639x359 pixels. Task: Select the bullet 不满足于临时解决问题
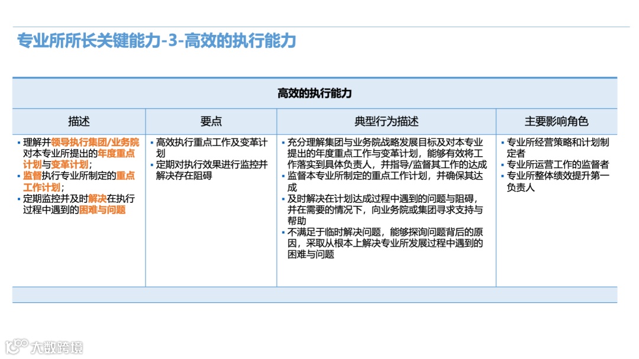coord(383,243)
